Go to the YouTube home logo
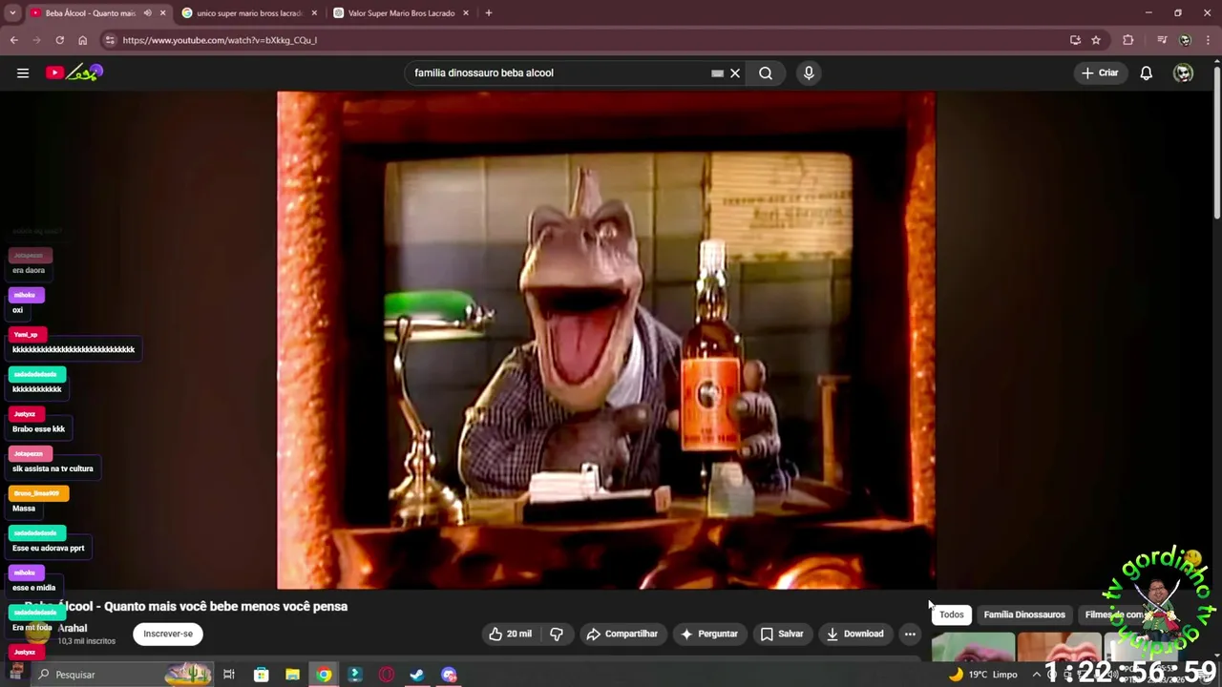1222x687 pixels. [x=74, y=73]
